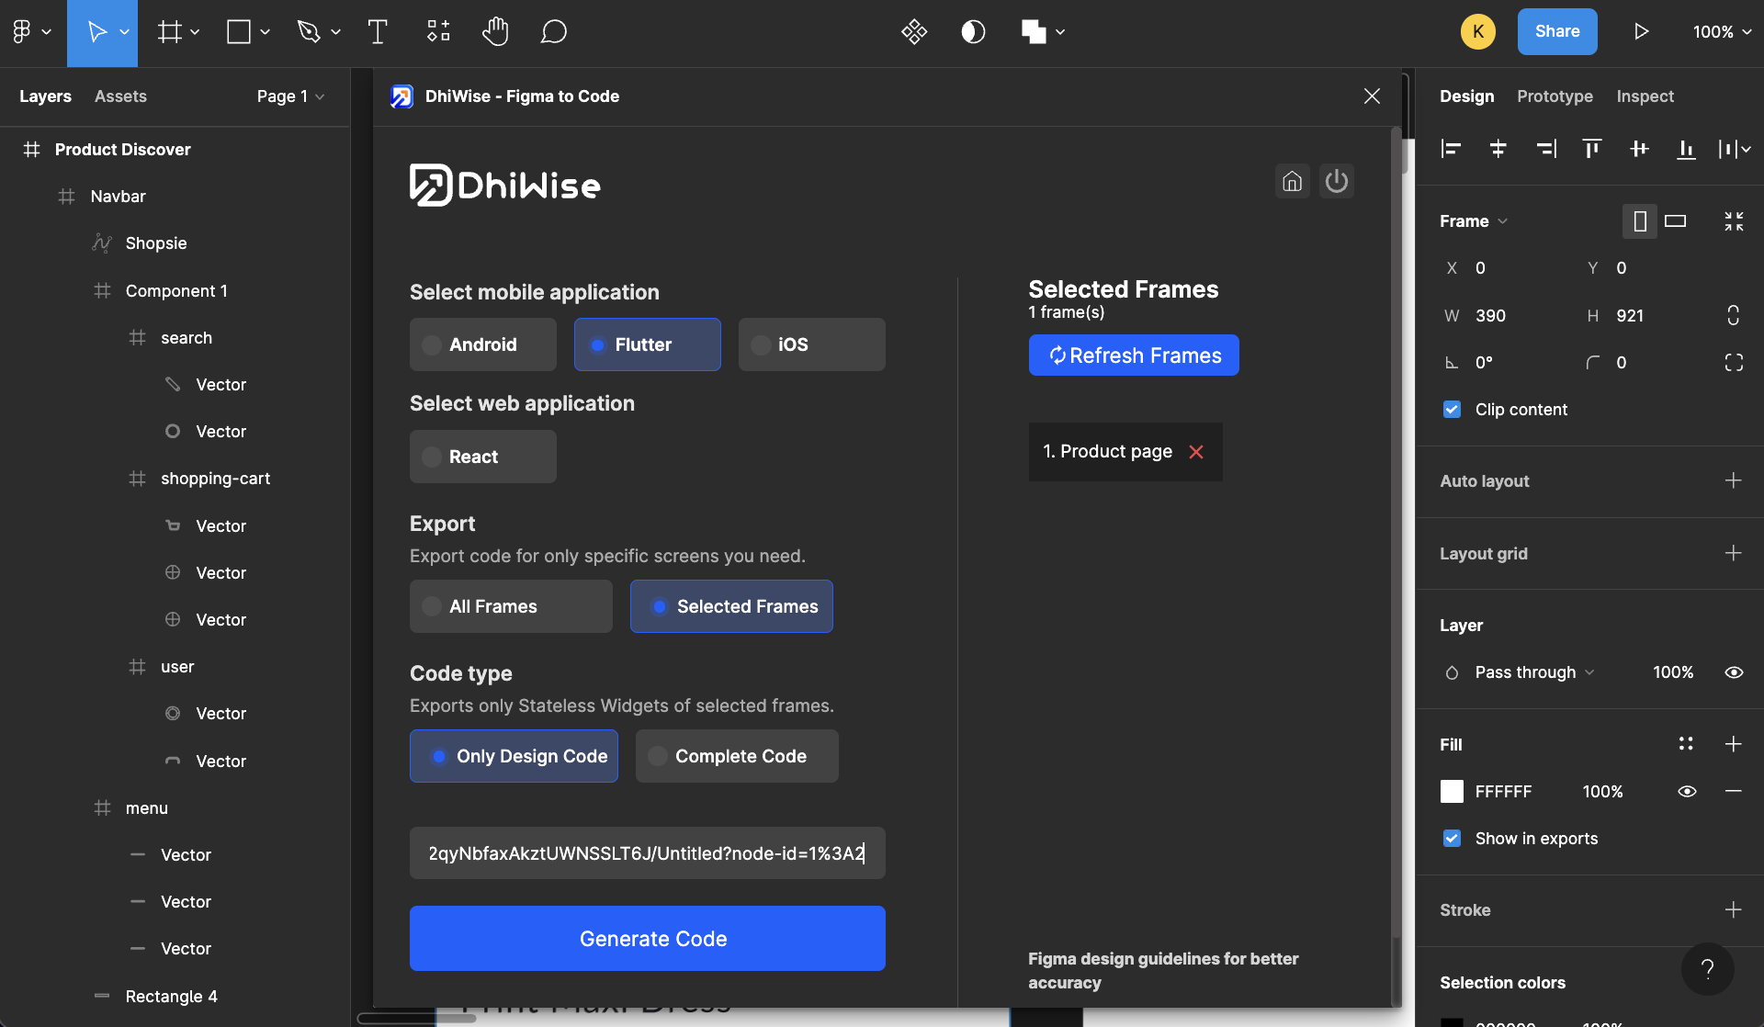Select the React radio option

coord(483,457)
